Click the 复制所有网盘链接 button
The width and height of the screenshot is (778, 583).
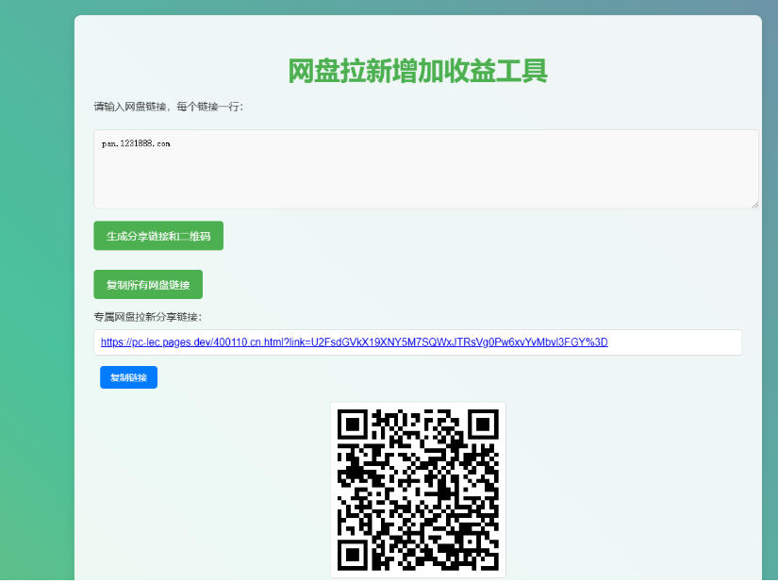[x=148, y=284]
